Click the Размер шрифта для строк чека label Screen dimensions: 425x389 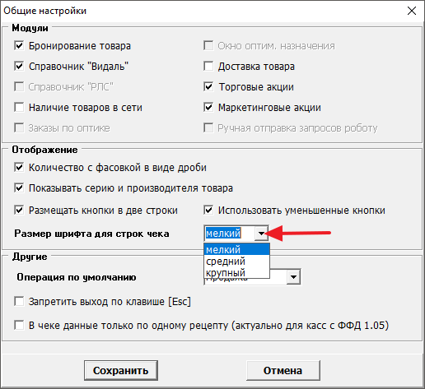tap(91, 234)
